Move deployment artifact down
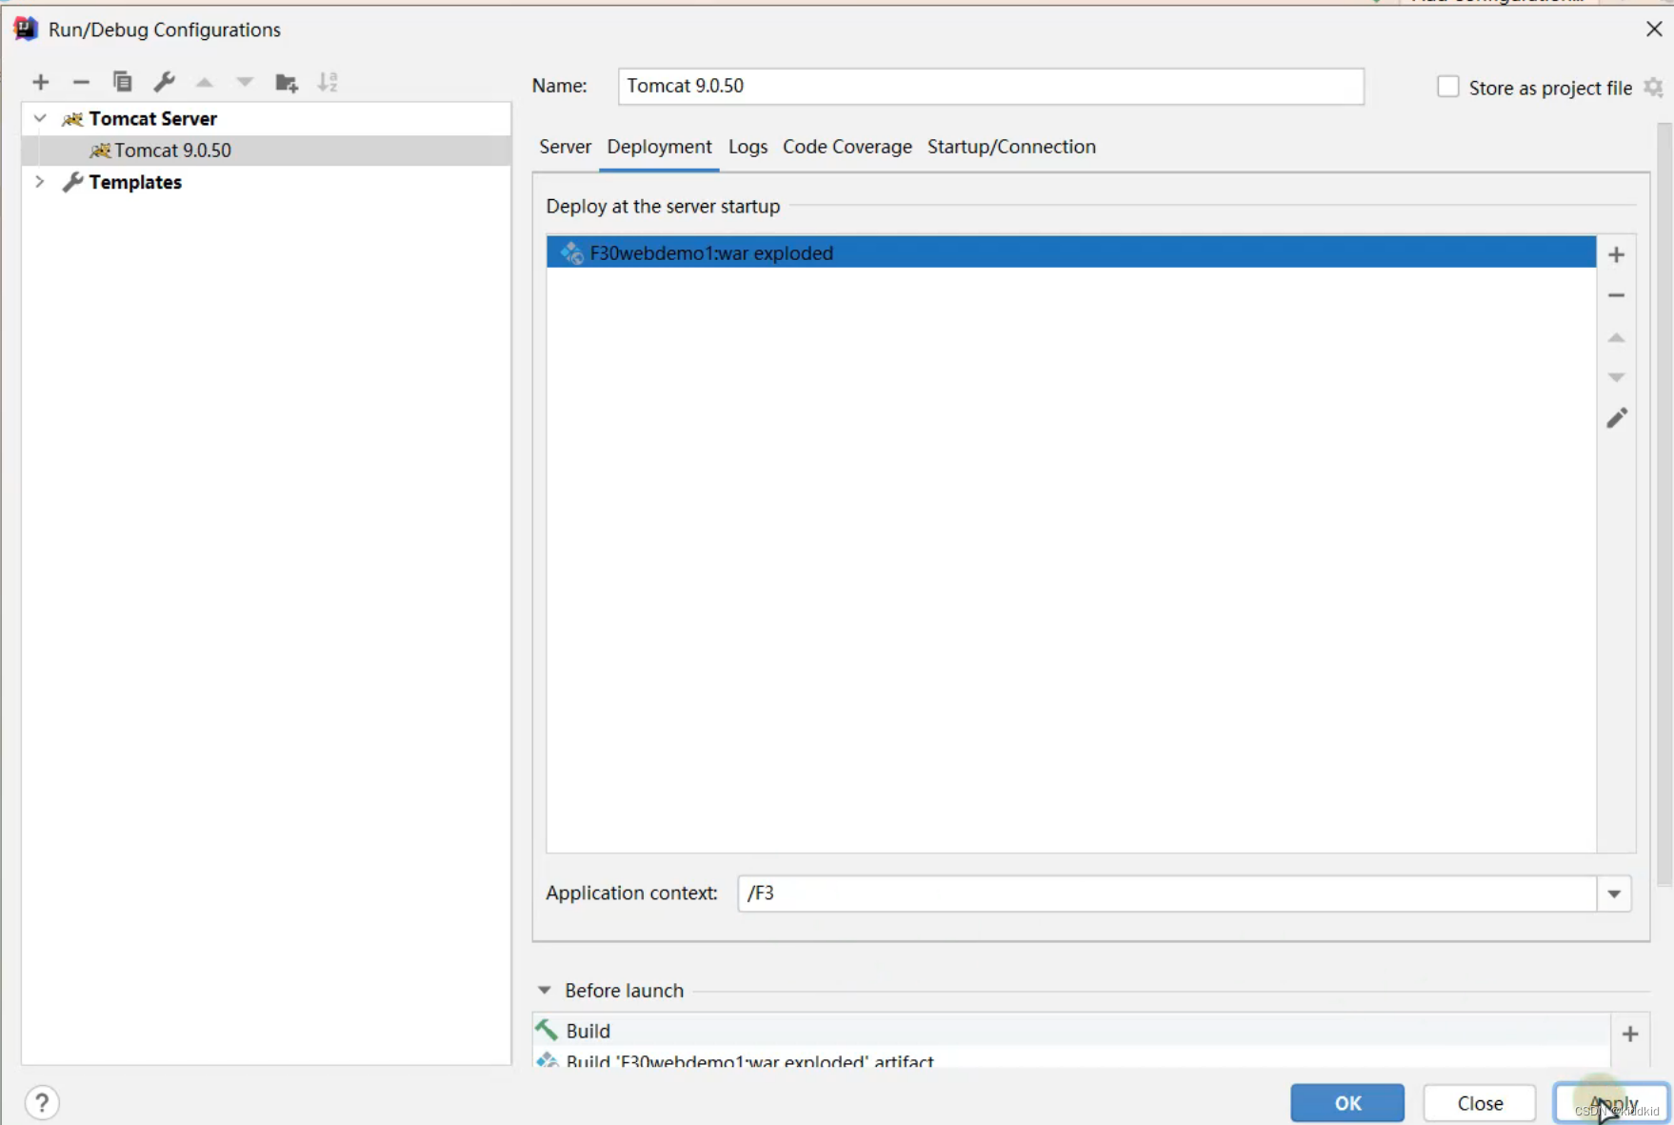 coord(1616,377)
